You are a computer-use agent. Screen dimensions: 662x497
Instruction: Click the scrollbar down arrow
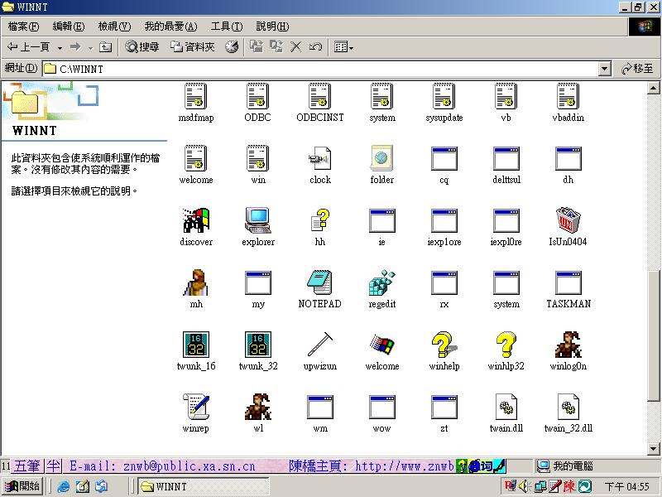tap(653, 449)
